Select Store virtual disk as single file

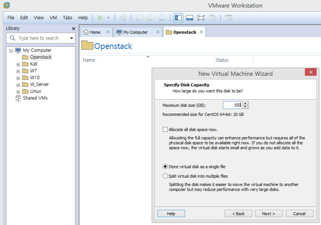tap(165, 167)
